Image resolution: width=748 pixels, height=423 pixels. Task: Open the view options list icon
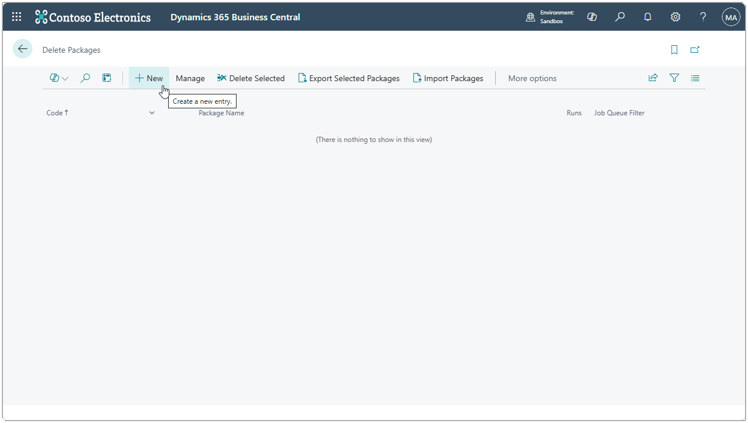[x=695, y=78]
